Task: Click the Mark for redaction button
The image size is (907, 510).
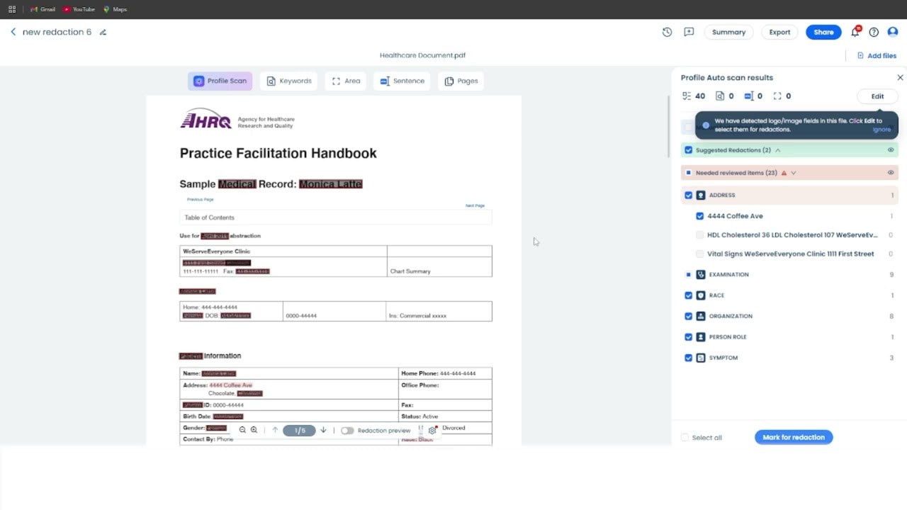Action: 794,437
